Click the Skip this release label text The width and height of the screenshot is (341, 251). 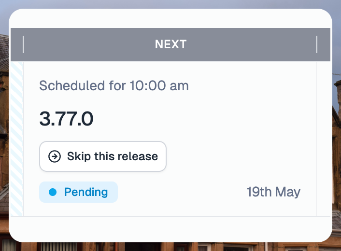tap(113, 156)
